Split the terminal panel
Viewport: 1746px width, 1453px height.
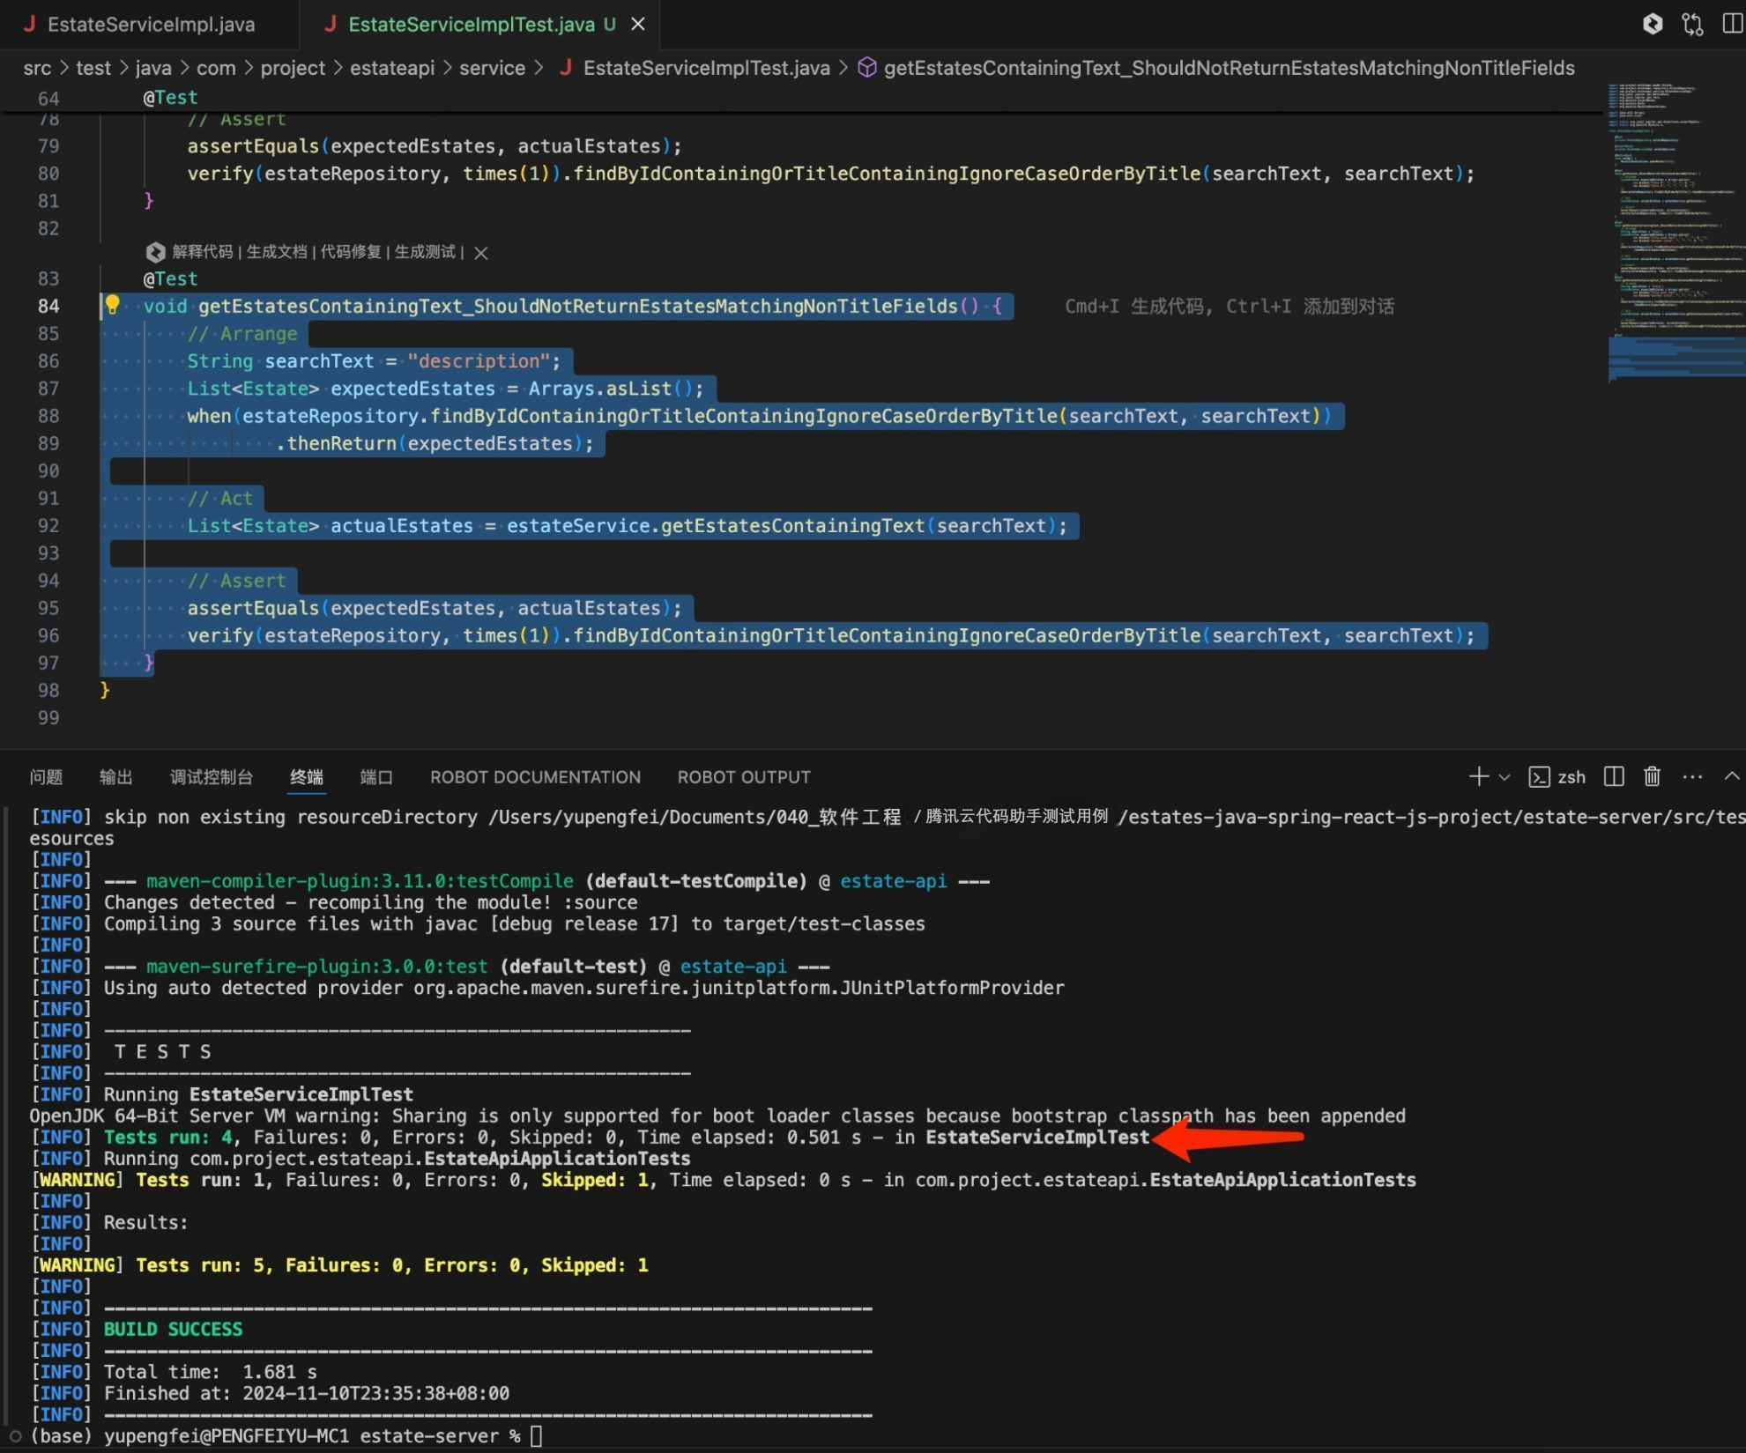(x=1614, y=776)
